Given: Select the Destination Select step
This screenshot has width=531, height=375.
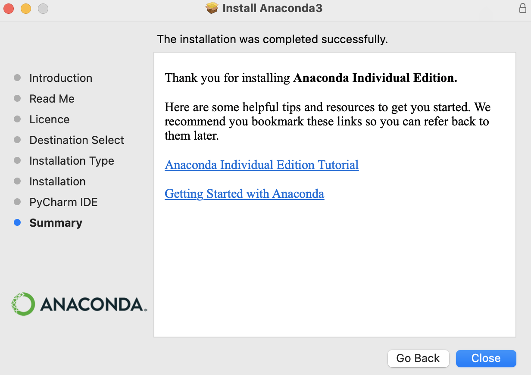Looking at the screenshot, I should (77, 140).
